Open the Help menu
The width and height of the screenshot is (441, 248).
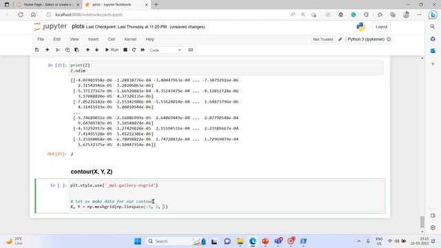150,39
